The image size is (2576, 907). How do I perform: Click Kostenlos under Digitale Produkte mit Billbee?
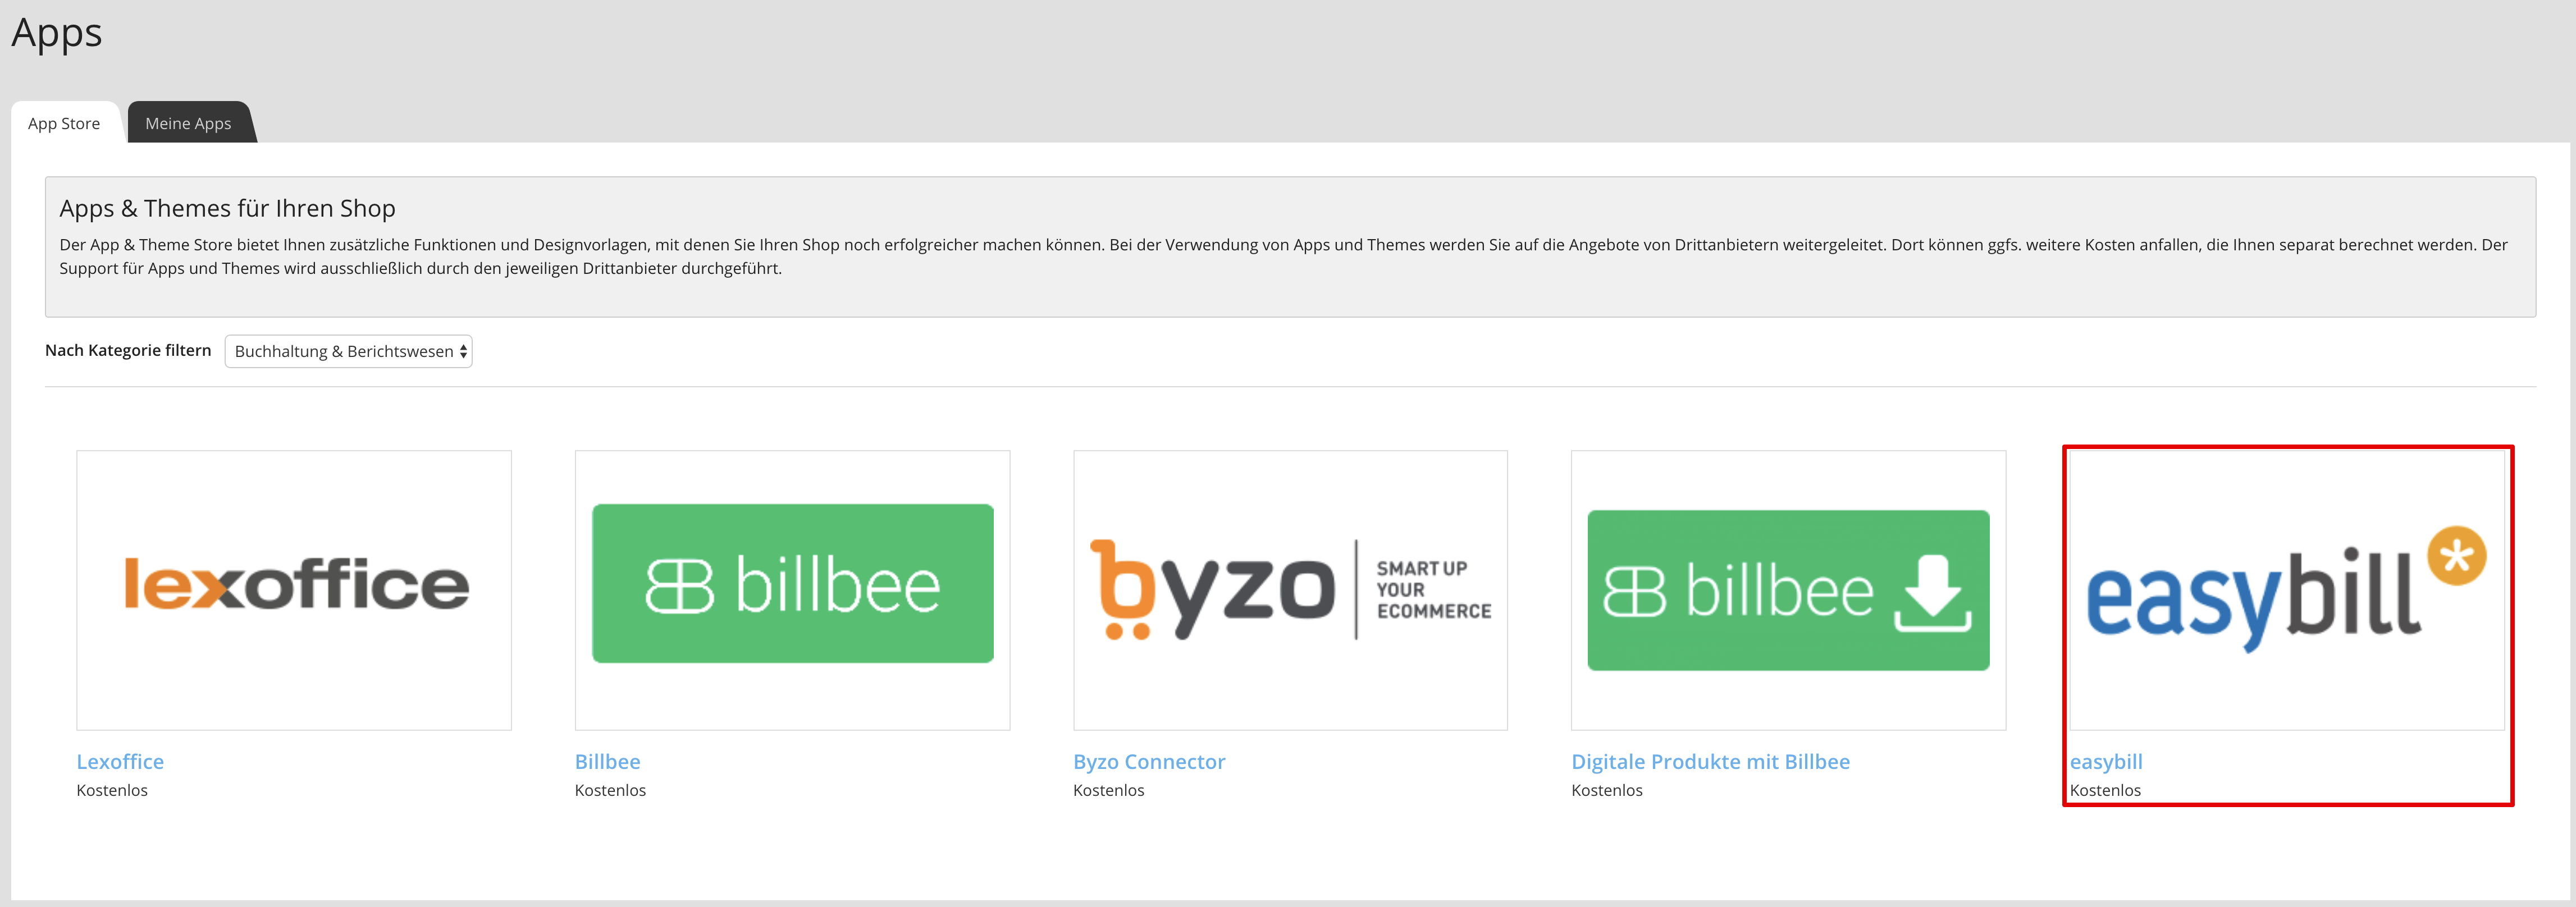[1606, 790]
